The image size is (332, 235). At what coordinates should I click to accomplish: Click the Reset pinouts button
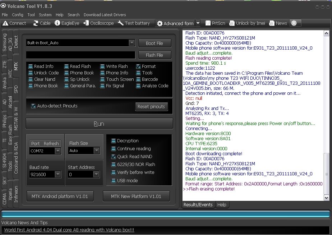point(151,107)
